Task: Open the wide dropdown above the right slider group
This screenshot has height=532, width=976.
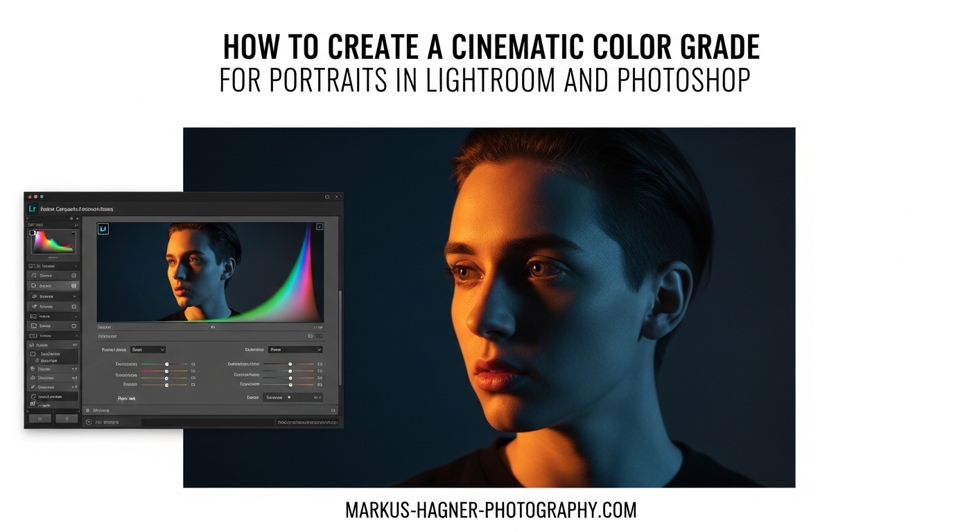Action: coord(295,350)
